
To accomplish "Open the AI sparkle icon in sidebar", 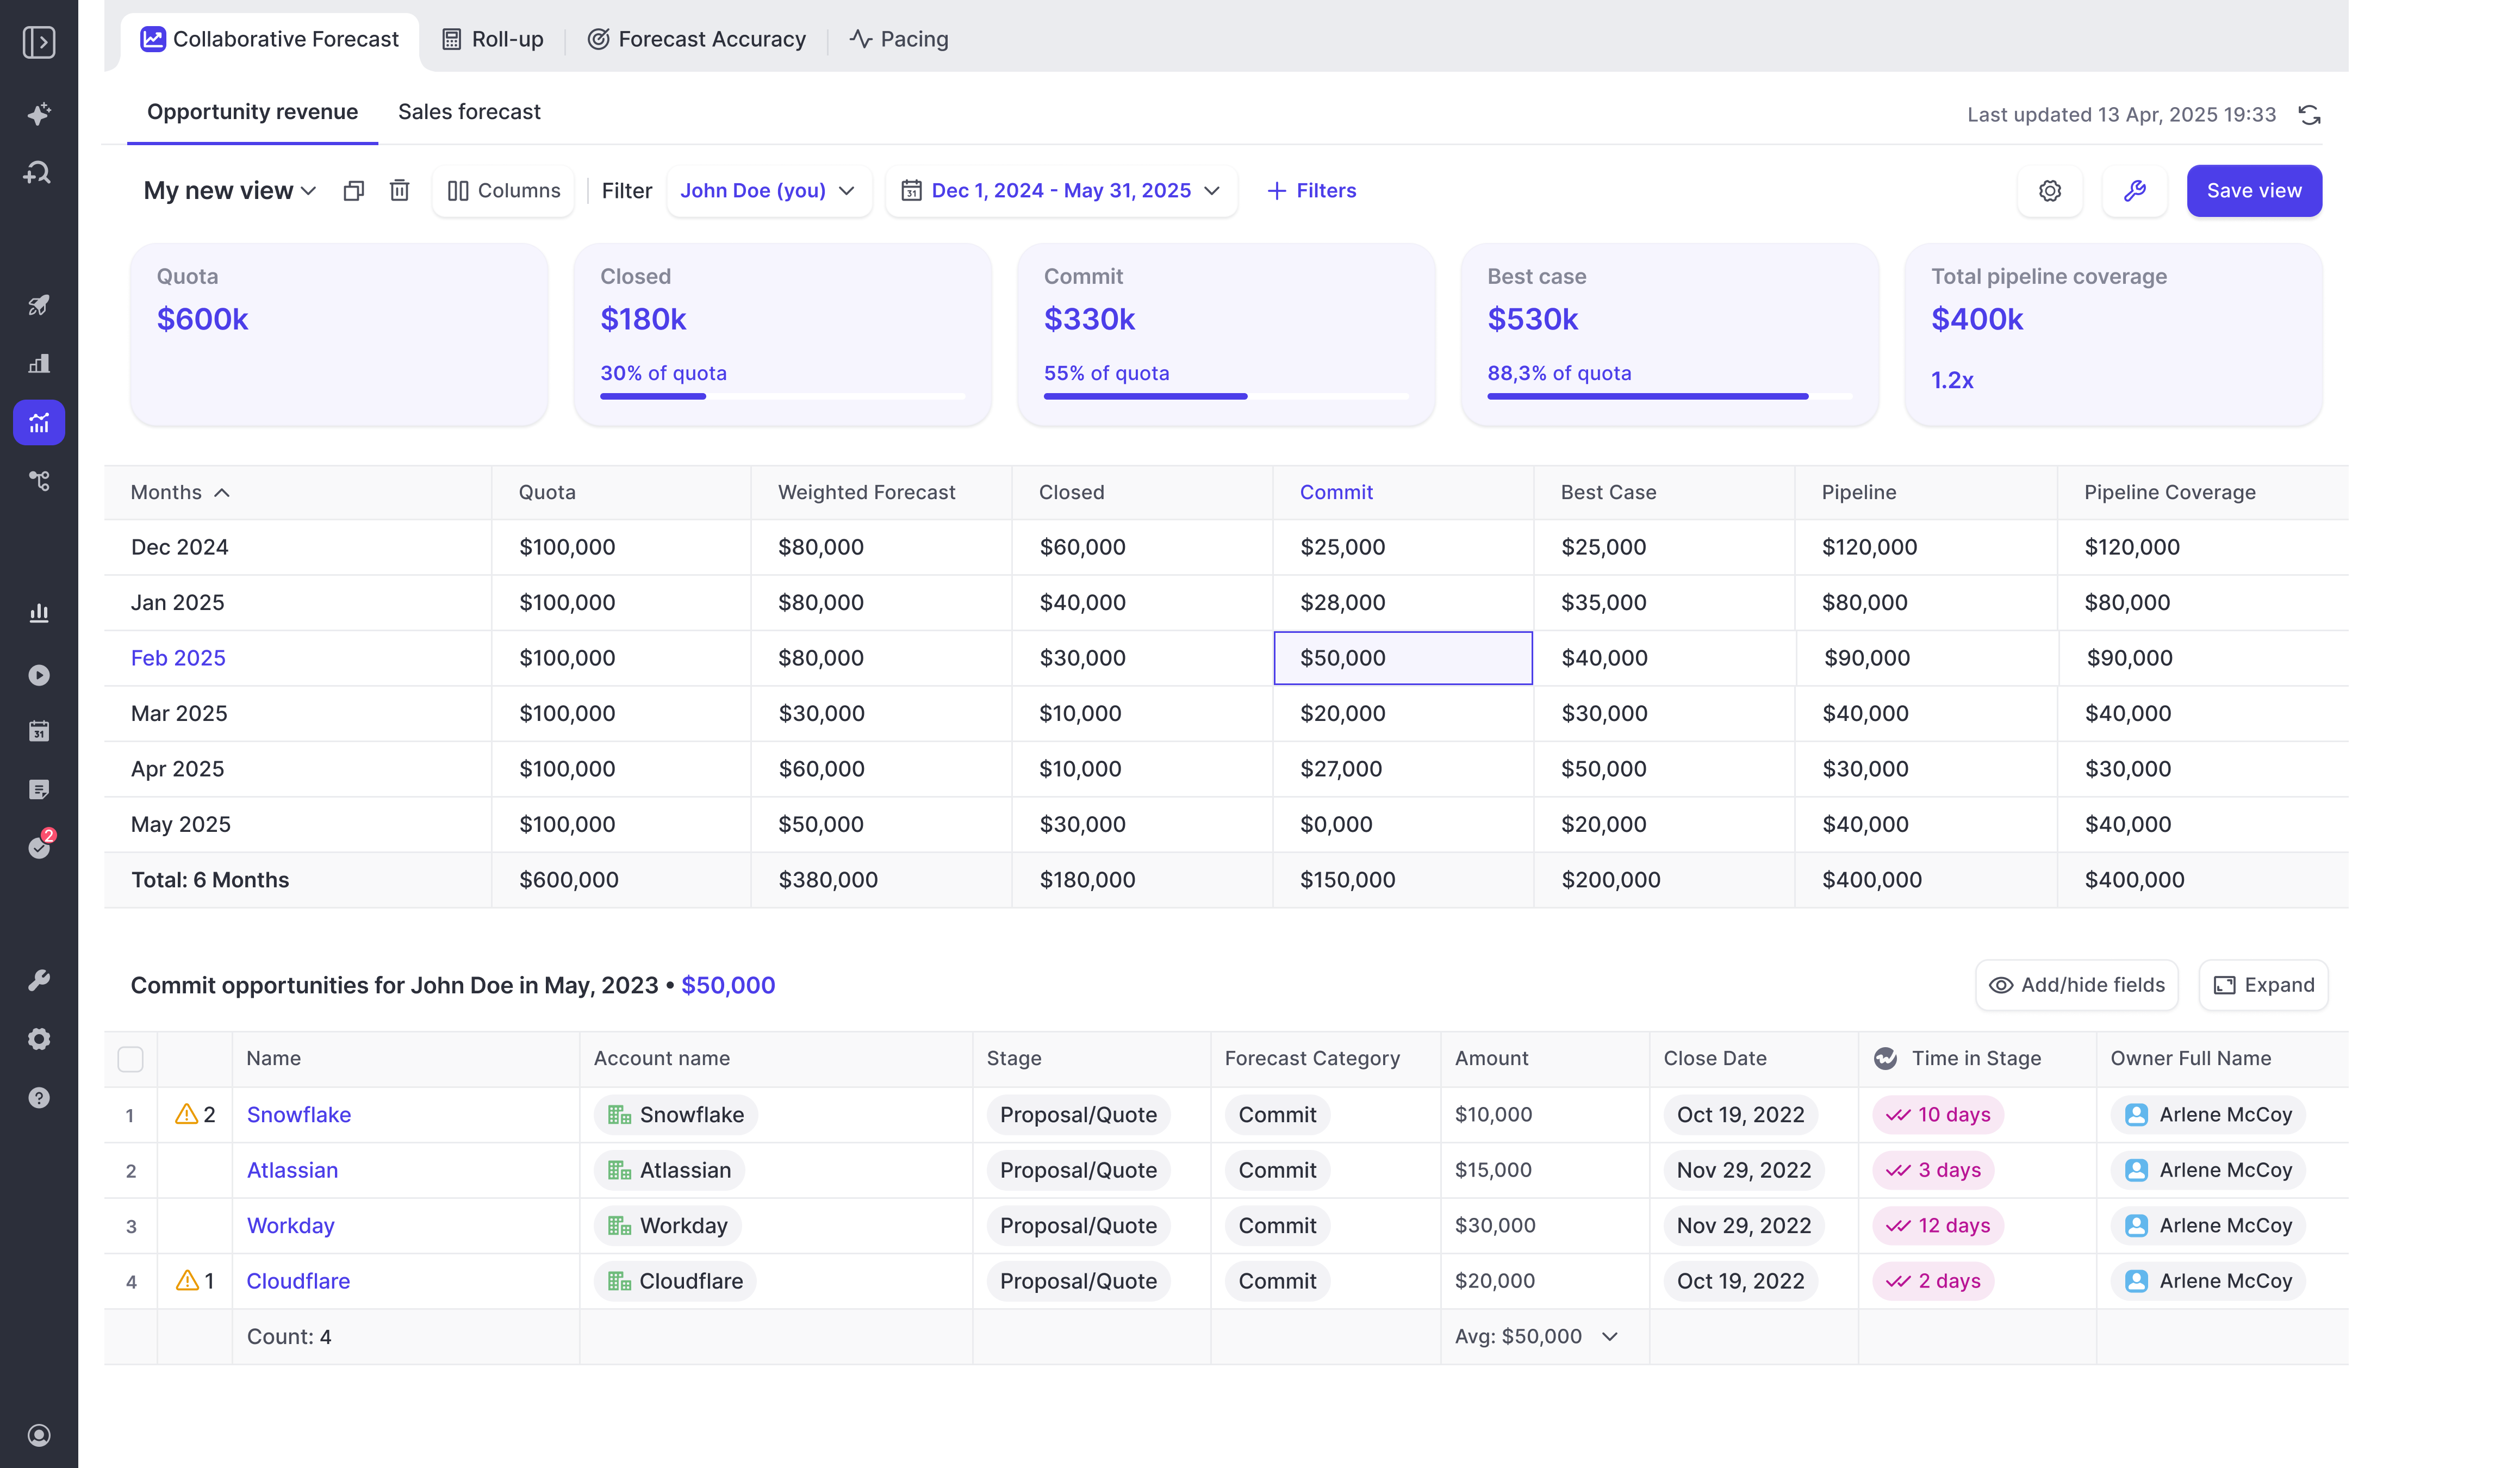I will click(x=39, y=114).
